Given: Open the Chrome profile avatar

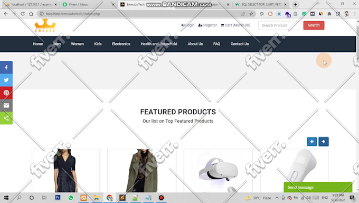Looking at the screenshot, I should tap(347, 14).
